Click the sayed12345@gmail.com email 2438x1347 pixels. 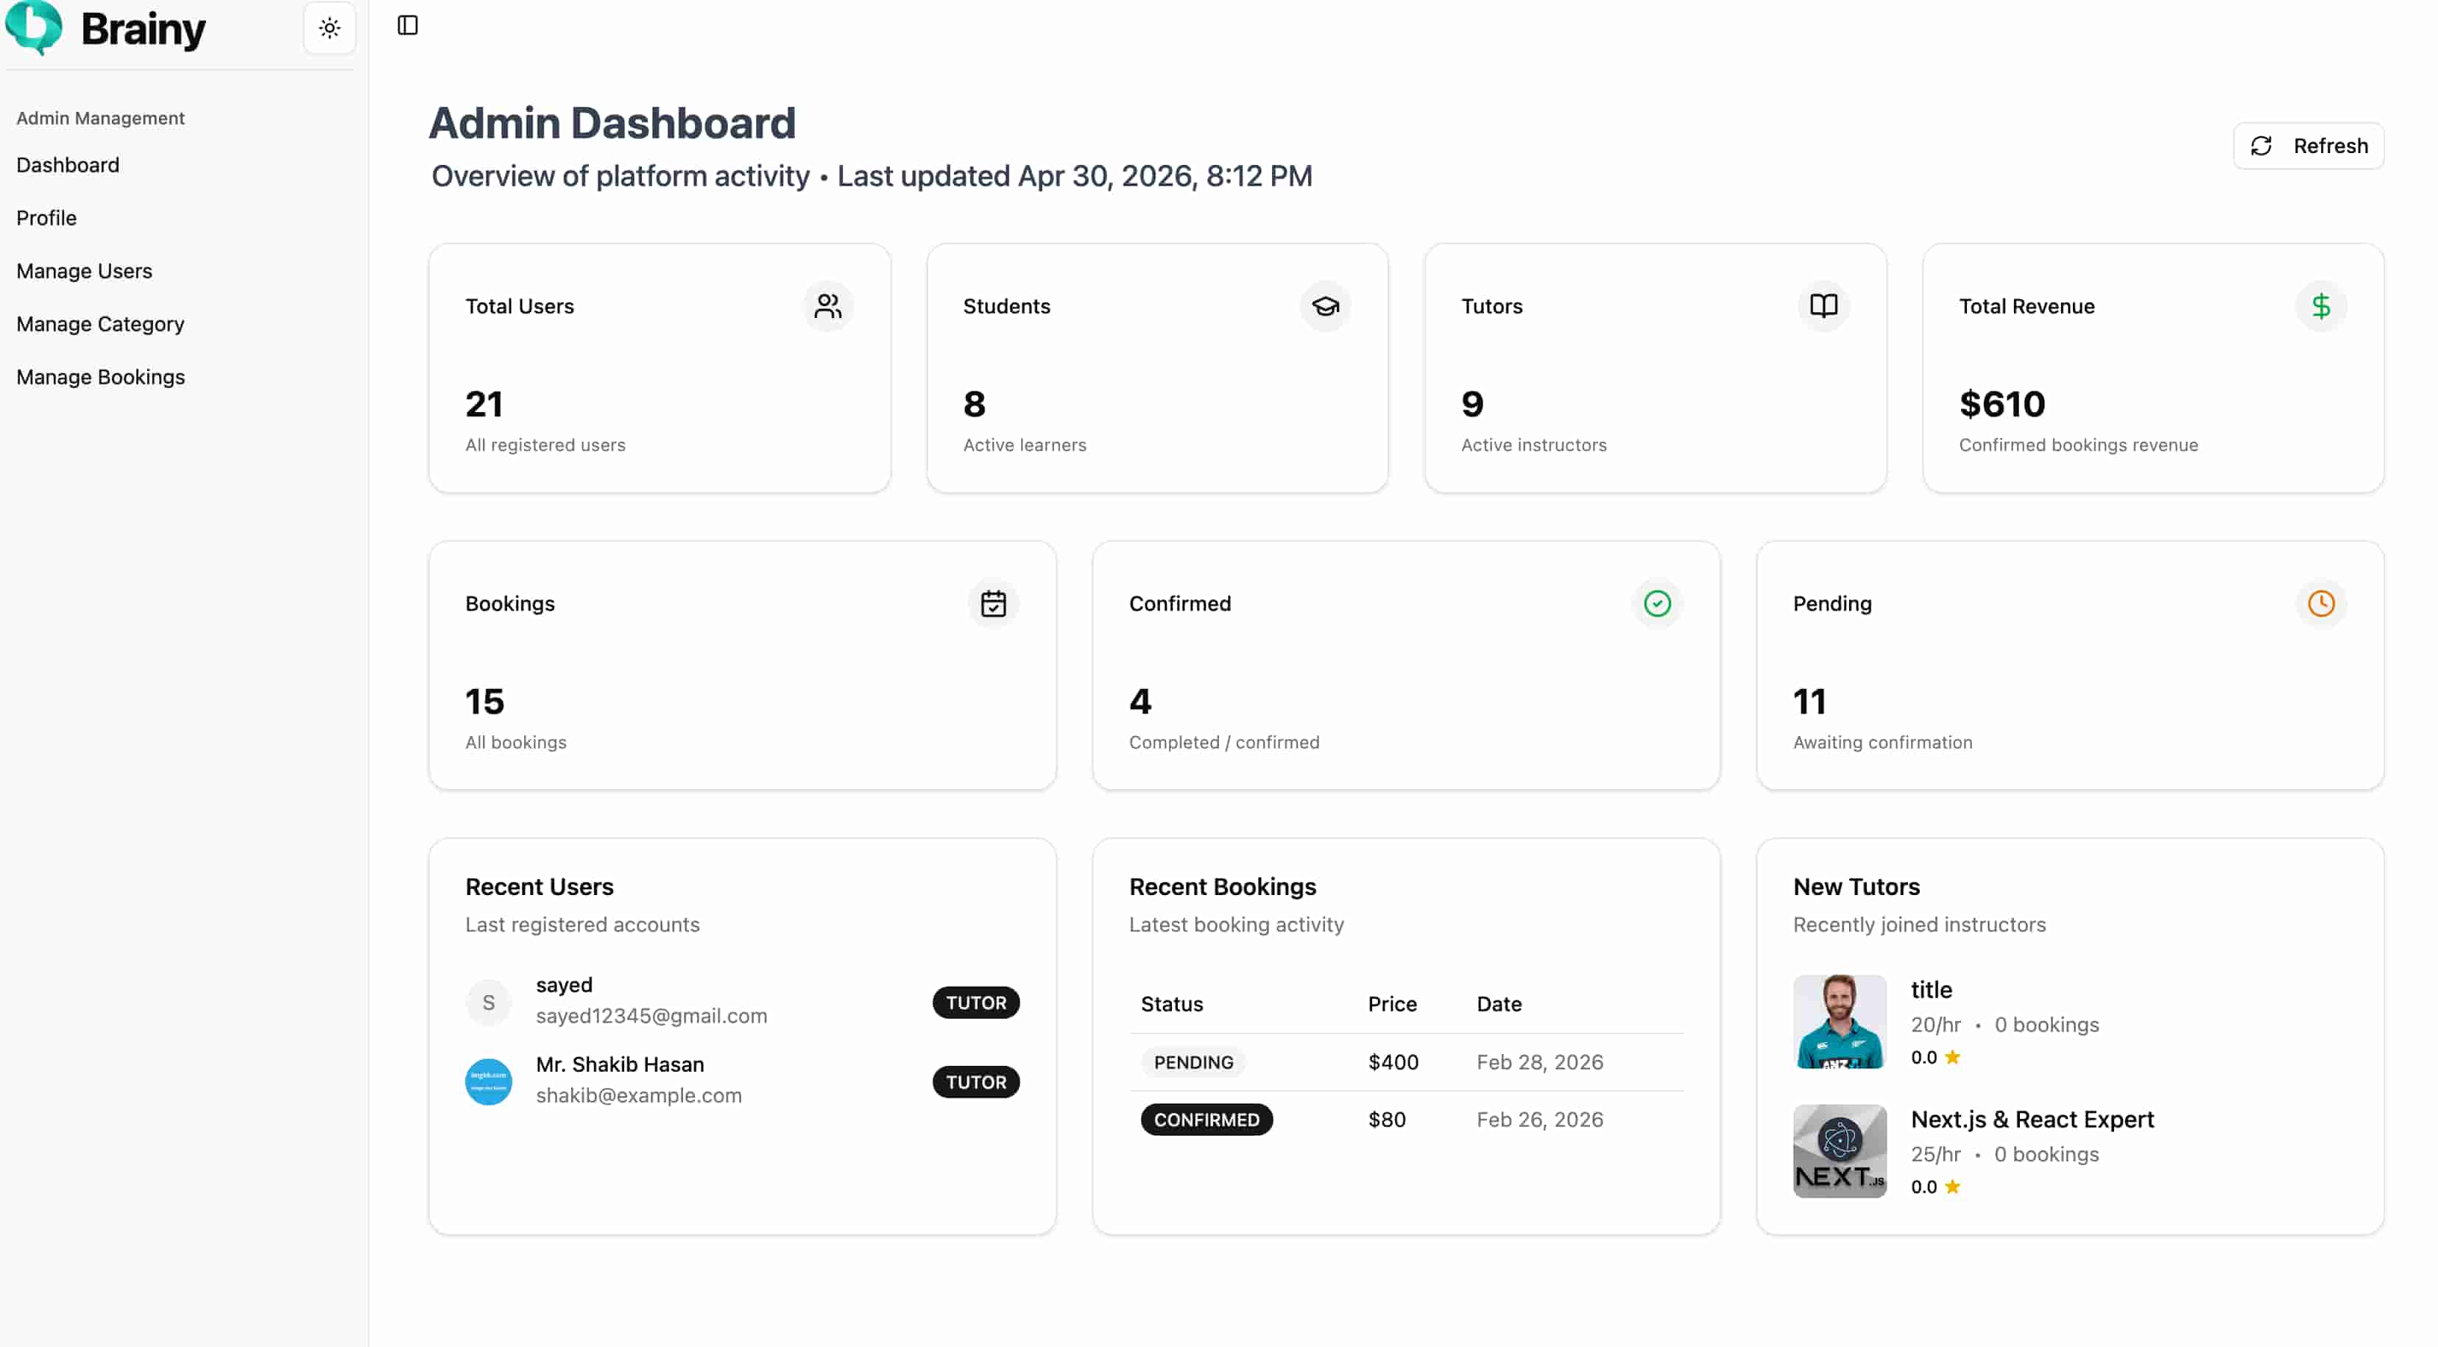(x=651, y=1016)
